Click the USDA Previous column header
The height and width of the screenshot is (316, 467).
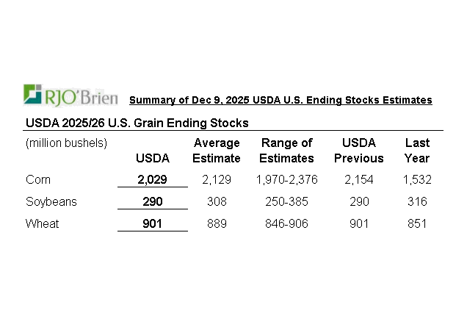(359, 150)
